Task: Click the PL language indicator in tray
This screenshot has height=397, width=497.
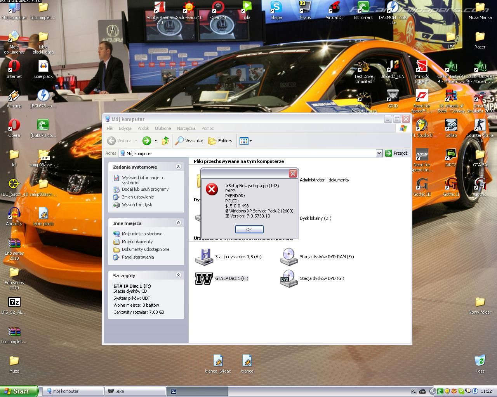Action: tap(414, 392)
